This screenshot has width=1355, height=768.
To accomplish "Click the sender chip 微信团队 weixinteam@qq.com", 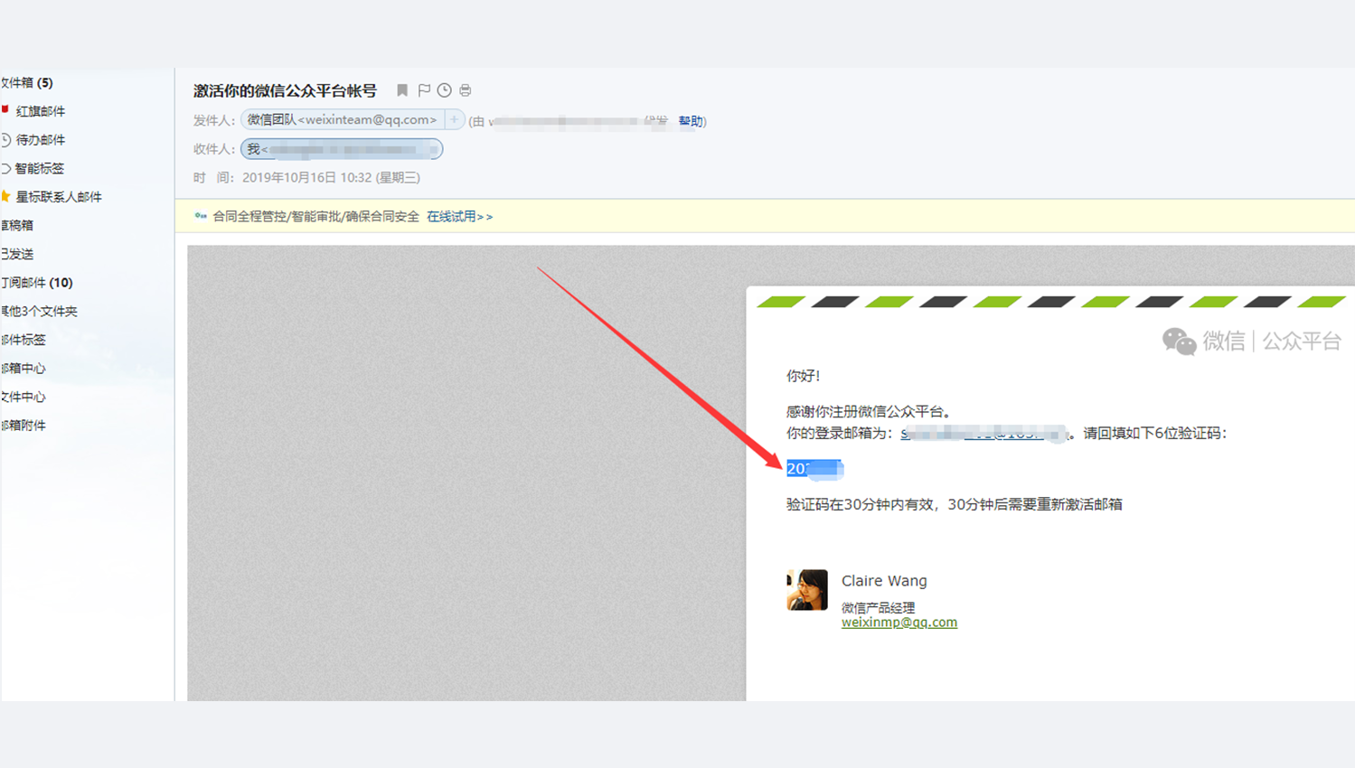I will click(342, 119).
